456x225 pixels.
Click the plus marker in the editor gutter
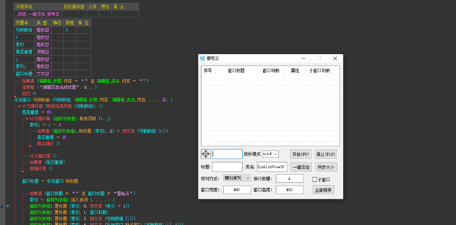[x=8, y=206]
